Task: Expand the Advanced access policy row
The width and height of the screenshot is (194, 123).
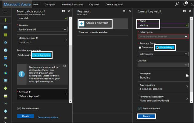Action: 163,98
